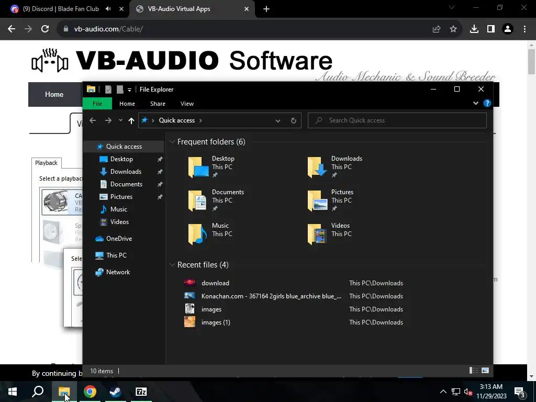
Task: Open 7-Zip from the taskbar
Action: [141, 392]
